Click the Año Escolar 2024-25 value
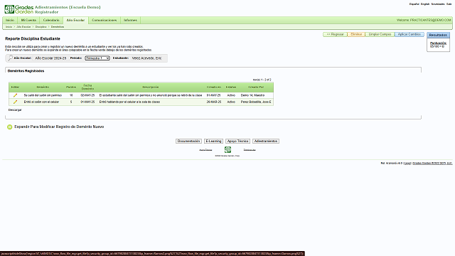This screenshot has height=256, width=455. coord(50,58)
